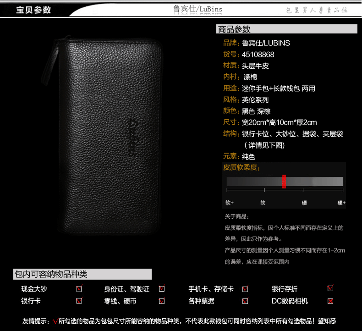Click the DC数码相机 item label

[290, 301]
